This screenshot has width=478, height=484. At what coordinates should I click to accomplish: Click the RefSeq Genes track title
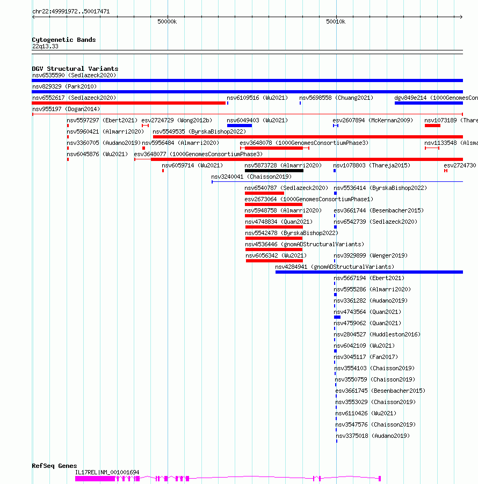[x=54, y=466]
